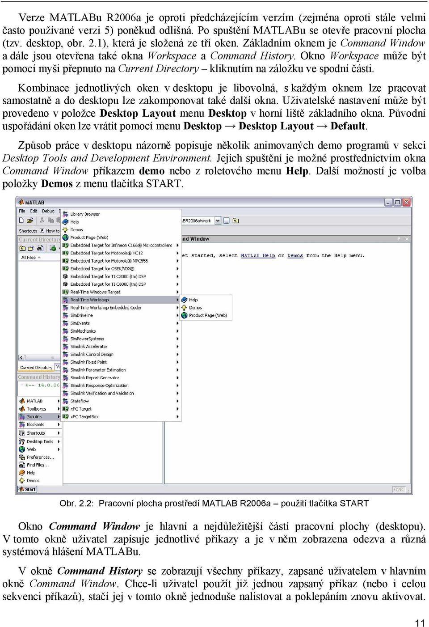Open the File menu

point(22,211)
